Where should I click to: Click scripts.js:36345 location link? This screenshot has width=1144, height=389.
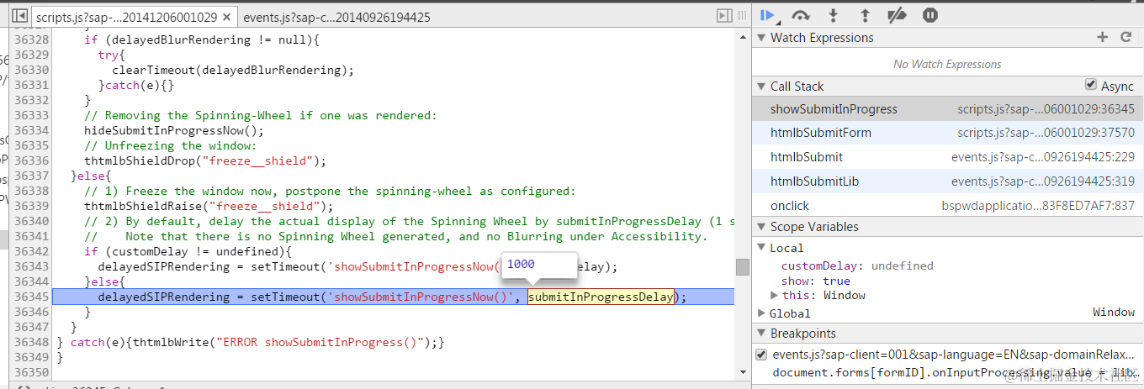click(1046, 109)
